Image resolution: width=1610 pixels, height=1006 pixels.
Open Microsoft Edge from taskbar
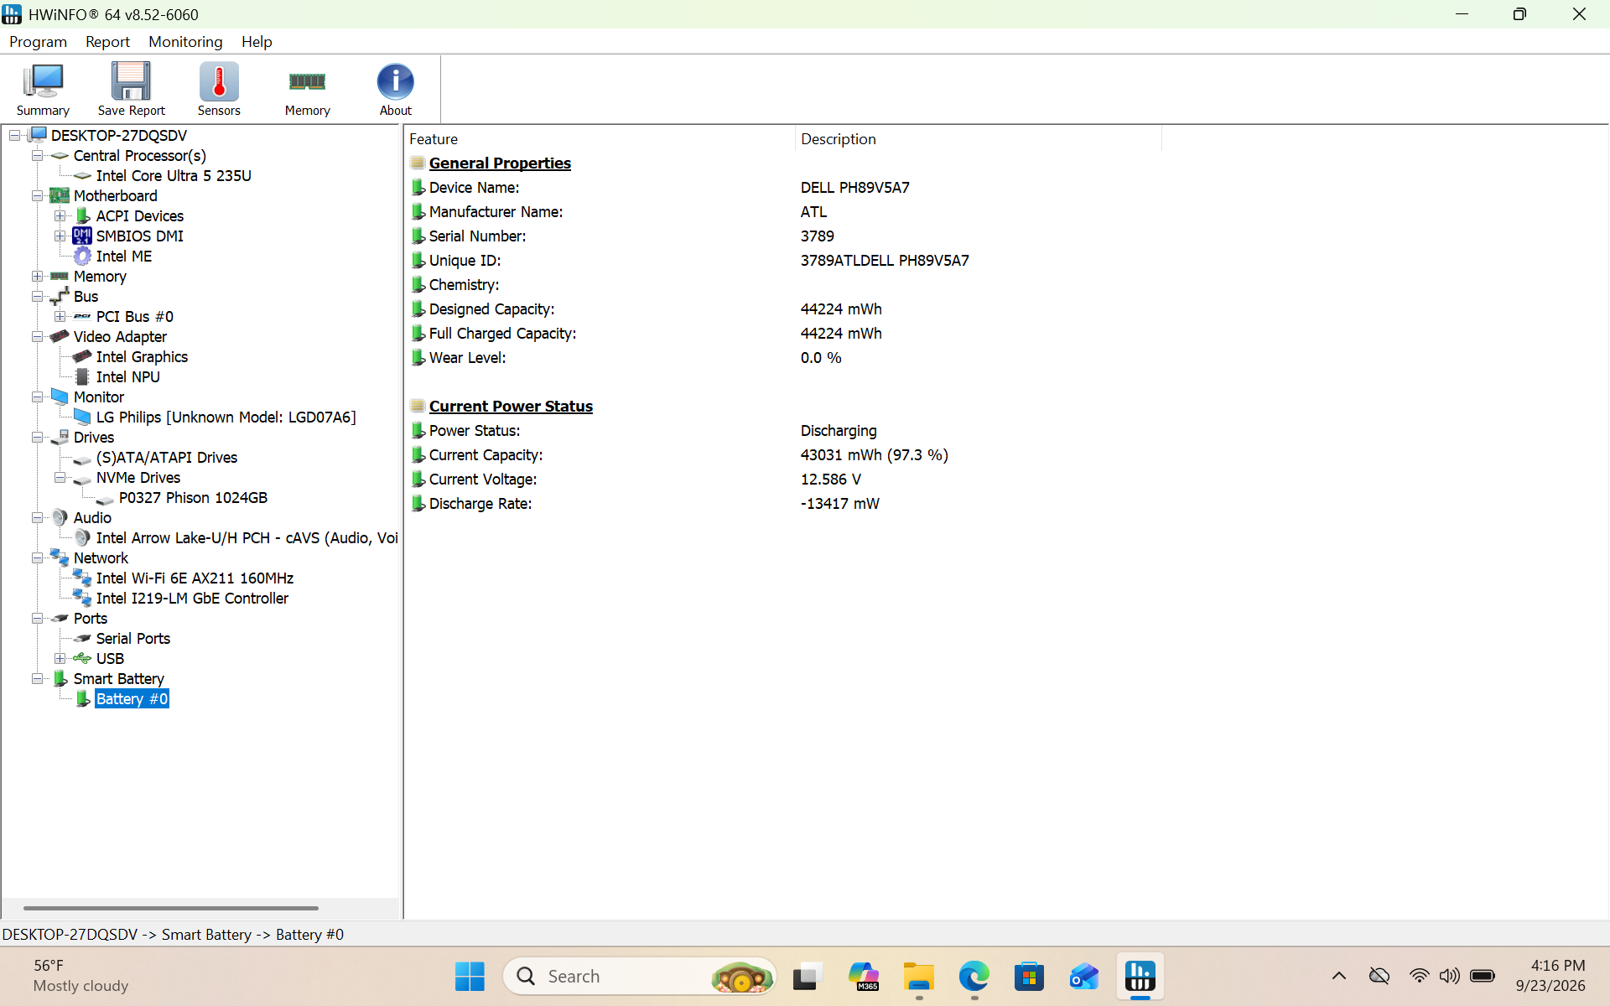coord(974,977)
